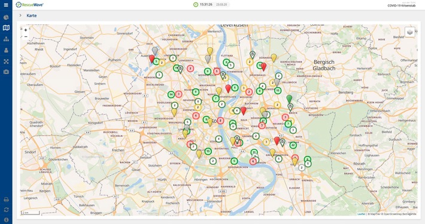This screenshot has width=425, height=224.
Task: Click the expand arrows sidebar icon
Action: (6, 62)
